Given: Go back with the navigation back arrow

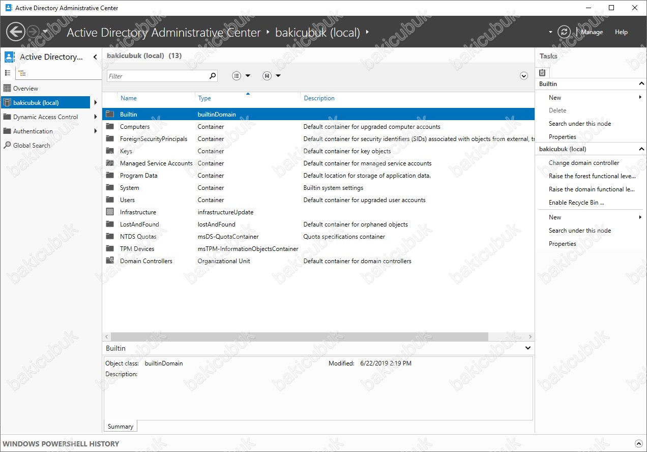Looking at the screenshot, I should (15, 32).
